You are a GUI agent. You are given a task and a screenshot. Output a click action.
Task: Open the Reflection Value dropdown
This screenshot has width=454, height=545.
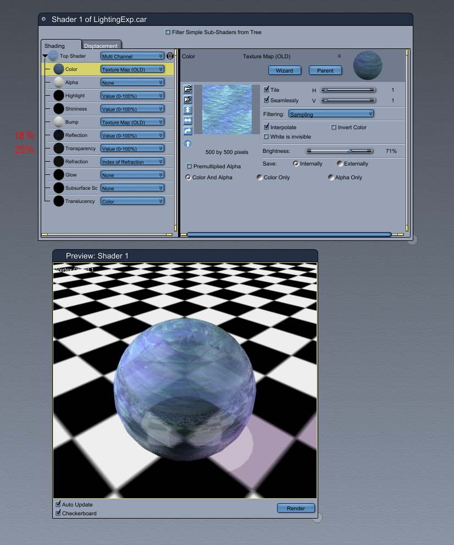[132, 135]
